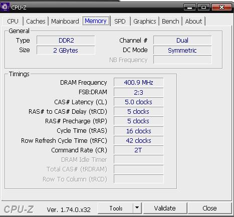Click the CPU-Z app icon in title bar
Image resolution: width=234 pixels, height=217 pixels.
pos(5,7)
